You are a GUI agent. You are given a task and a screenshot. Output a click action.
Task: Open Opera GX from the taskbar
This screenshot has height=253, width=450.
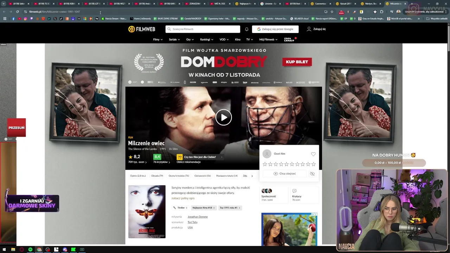22,249
